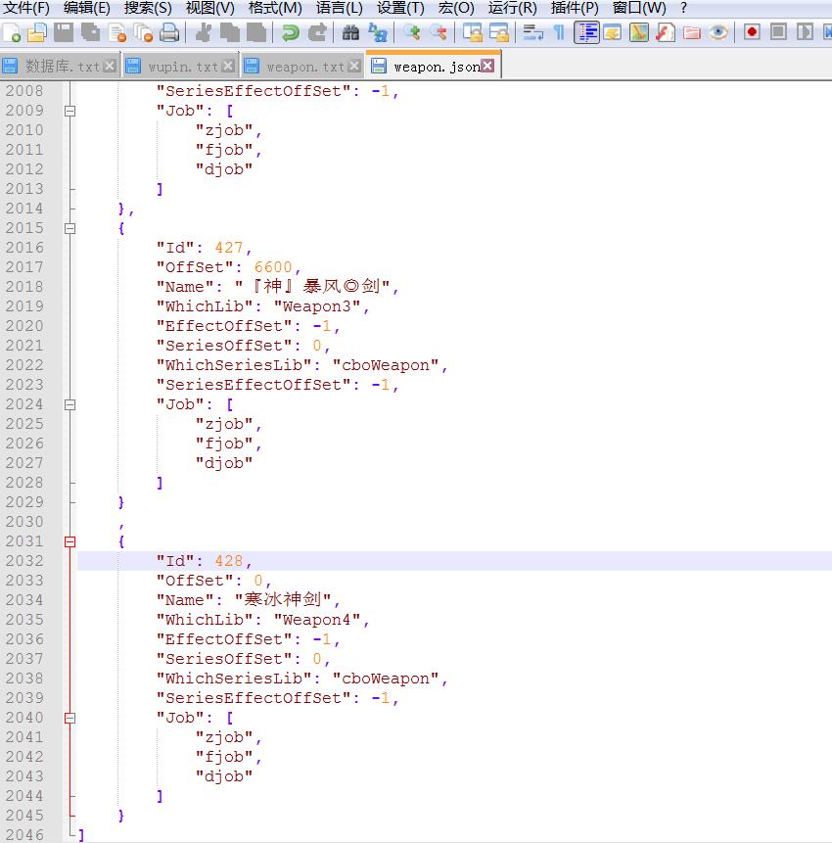Toggle show all characters pilcrow icon
The height and width of the screenshot is (843, 832).
[x=559, y=32]
